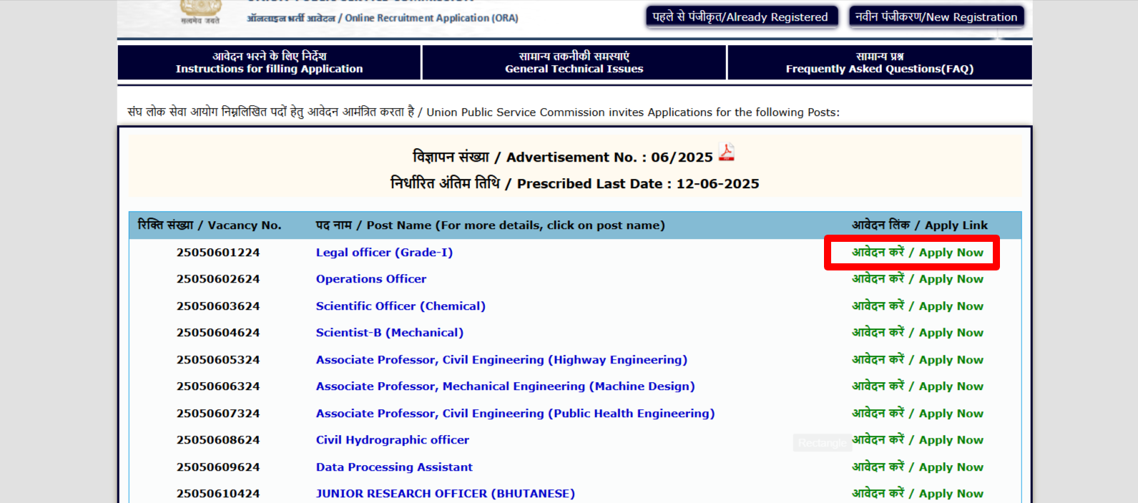Image resolution: width=1138 pixels, height=503 pixels.
Task: Open Associate Professor Machine Design post
Action: pyautogui.click(x=505, y=386)
